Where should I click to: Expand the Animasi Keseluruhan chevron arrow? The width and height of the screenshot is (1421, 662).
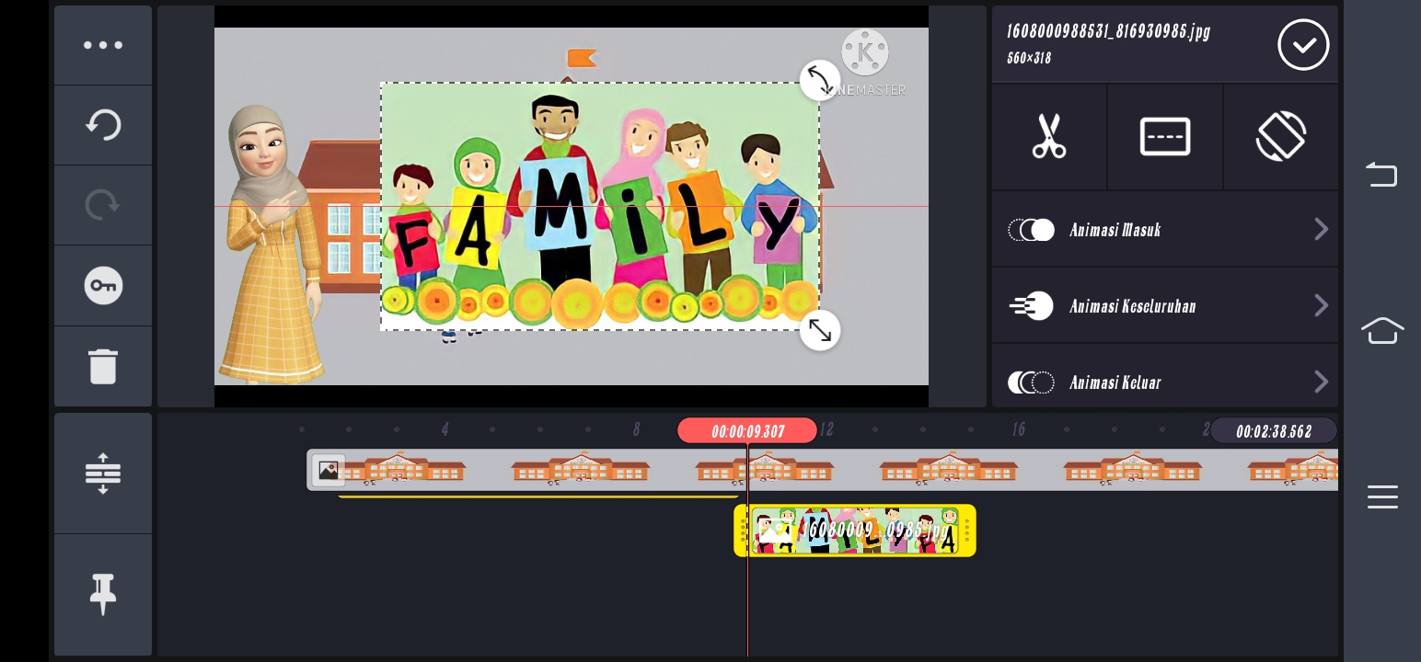(1321, 306)
